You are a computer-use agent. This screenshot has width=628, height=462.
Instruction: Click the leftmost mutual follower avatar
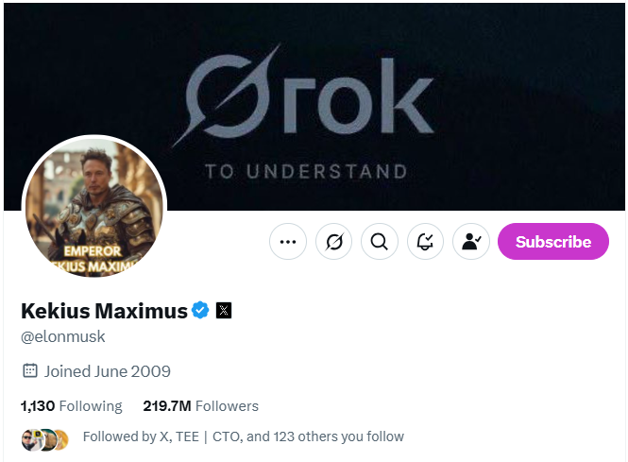click(31, 438)
